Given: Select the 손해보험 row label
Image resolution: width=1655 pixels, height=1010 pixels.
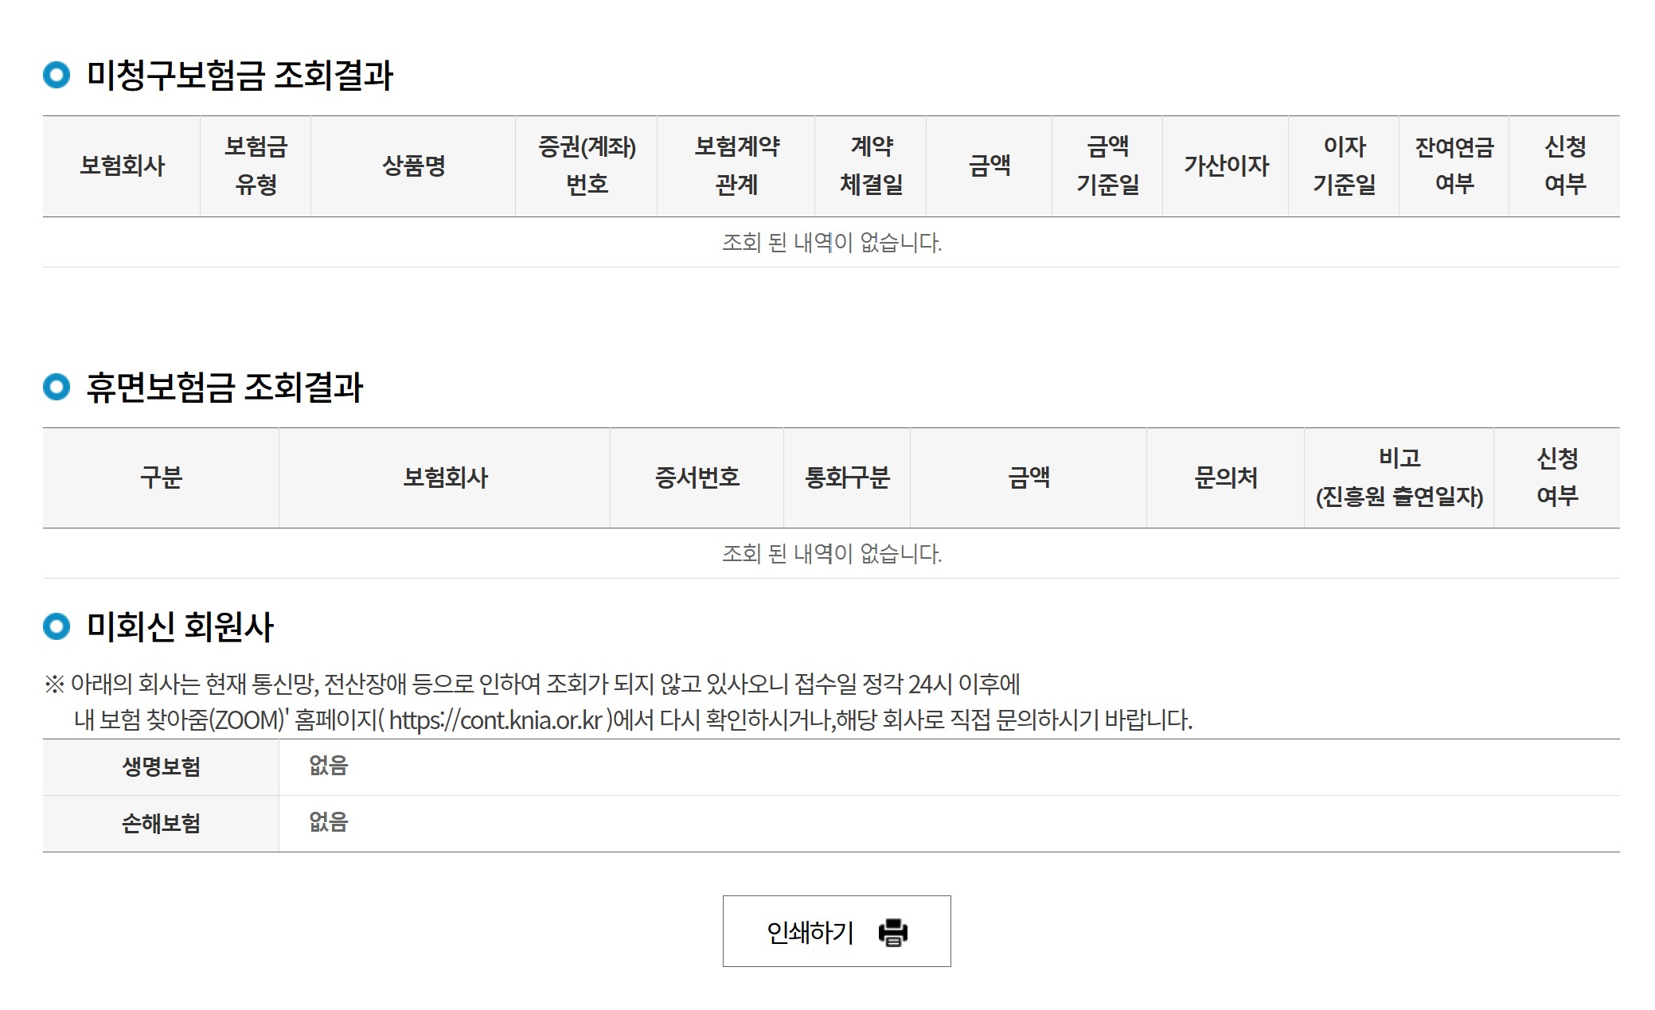Looking at the screenshot, I should pos(161,823).
